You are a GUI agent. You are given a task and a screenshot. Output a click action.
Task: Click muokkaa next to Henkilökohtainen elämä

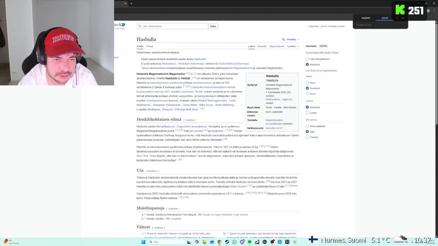[190, 120]
